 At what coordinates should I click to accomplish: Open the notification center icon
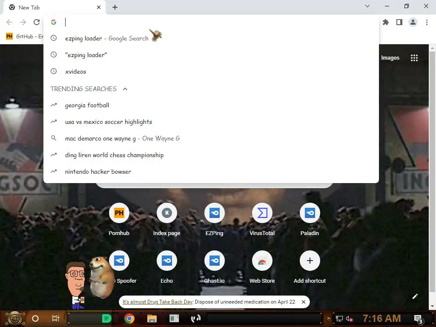pos(418,319)
